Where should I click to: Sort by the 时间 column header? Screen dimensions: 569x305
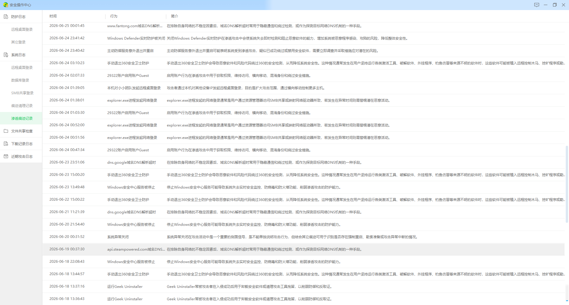pos(53,16)
